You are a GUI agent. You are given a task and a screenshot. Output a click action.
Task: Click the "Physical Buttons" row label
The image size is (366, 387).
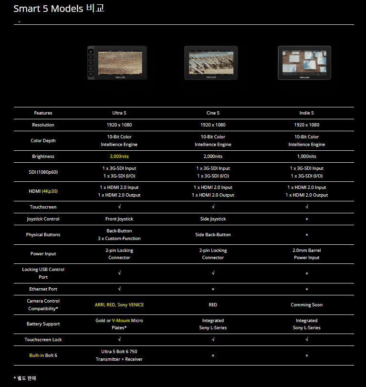(43, 235)
